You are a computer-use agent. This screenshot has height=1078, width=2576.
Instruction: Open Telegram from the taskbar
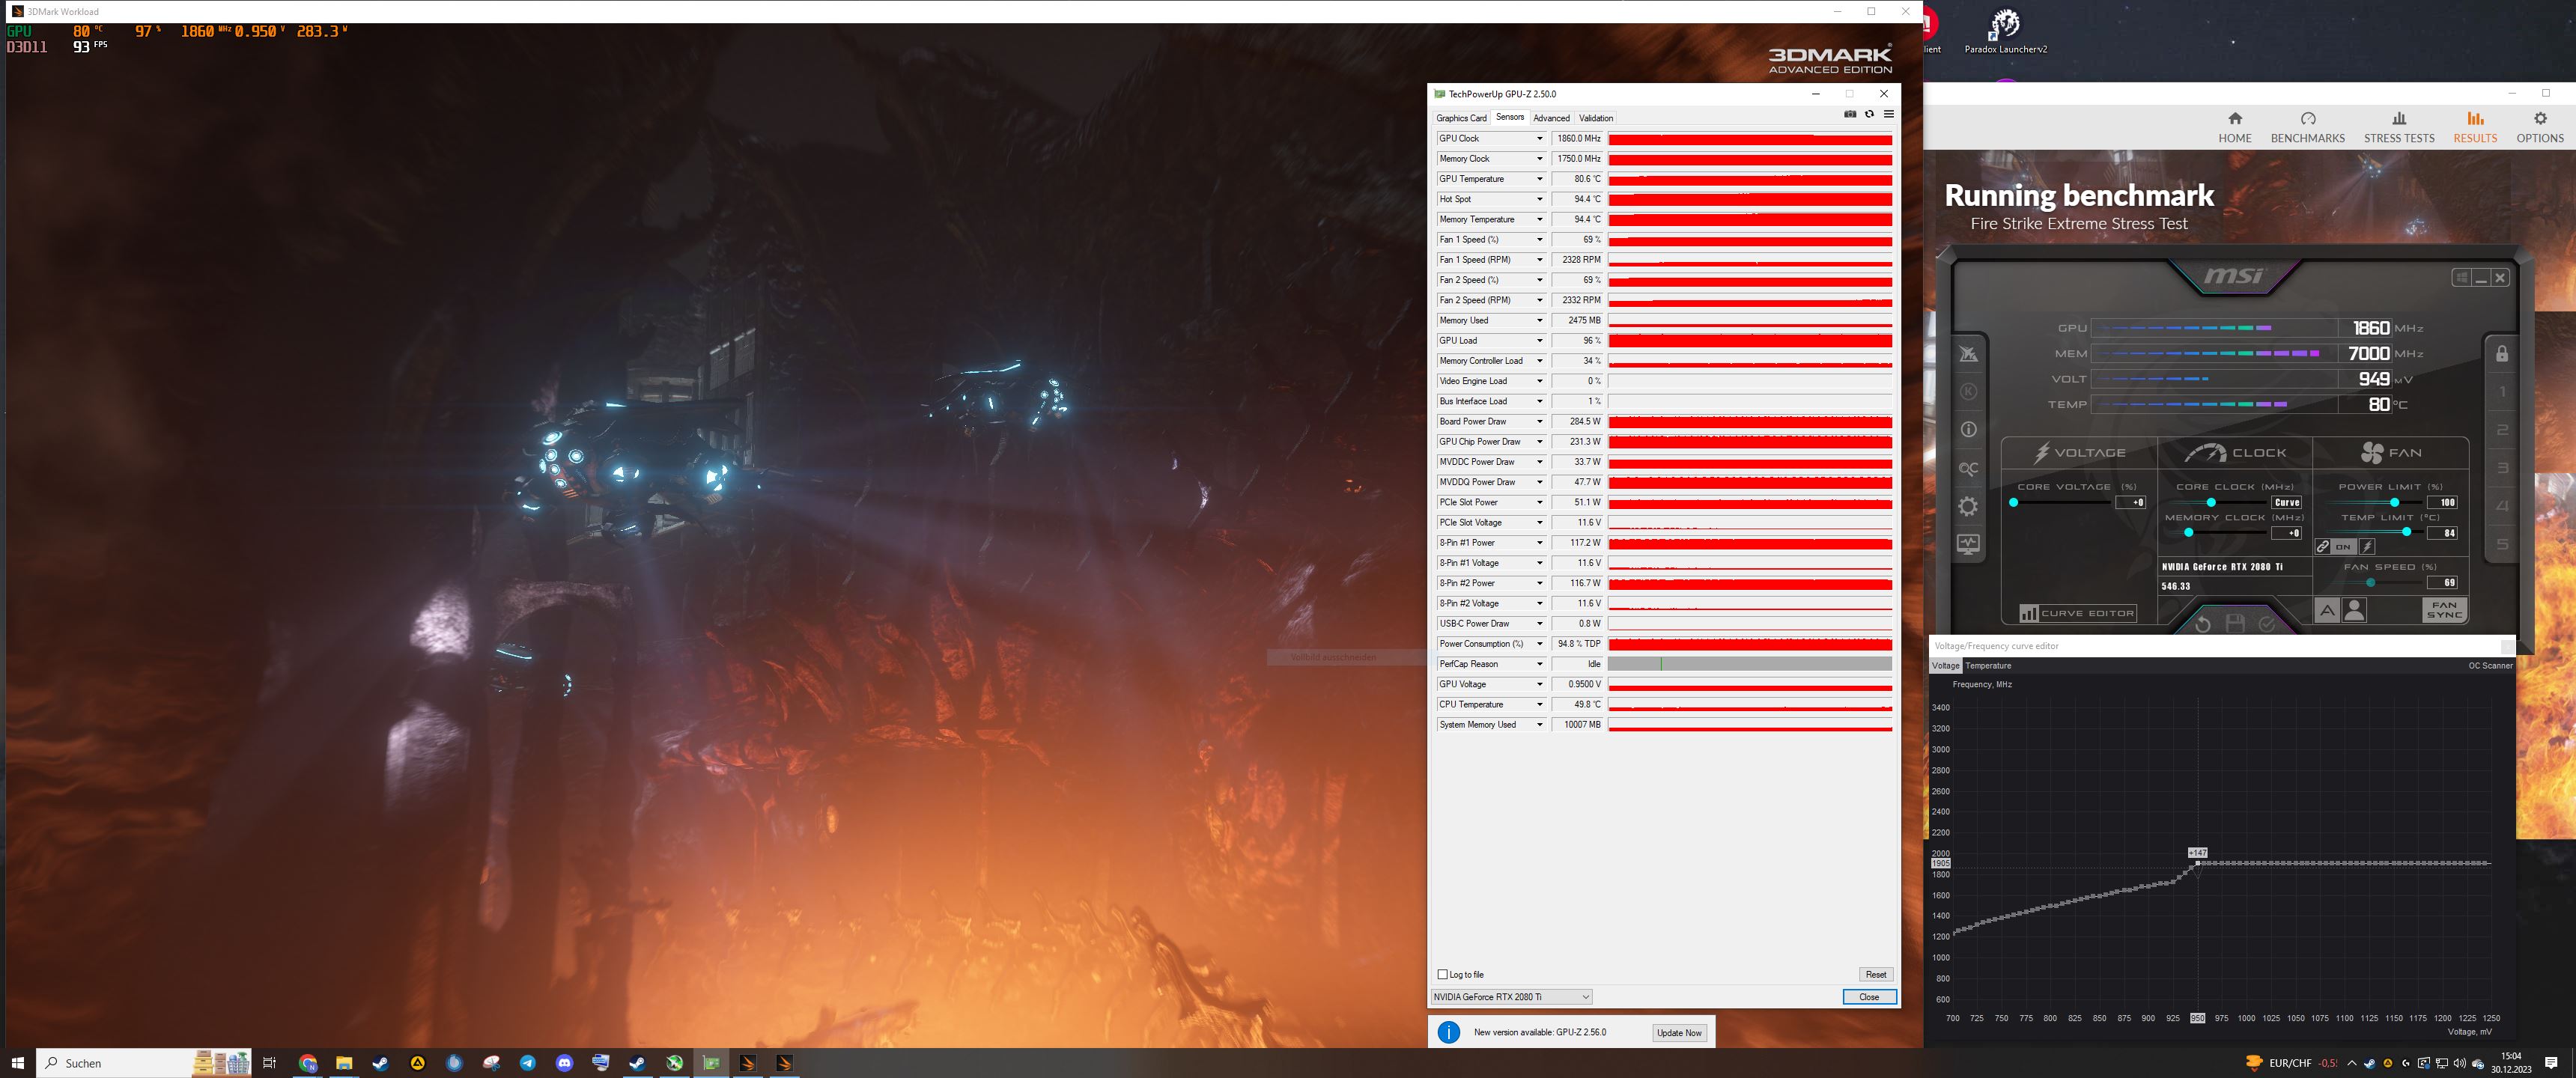pyautogui.click(x=527, y=1063)
